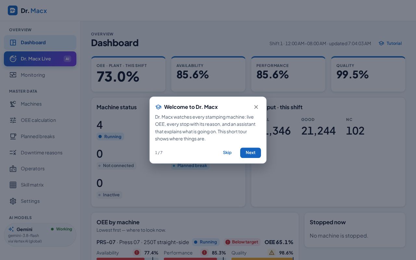Close the Welcome to Dr. Macx dialog
Screen dimensions: 416x260
tap(256, 107)
